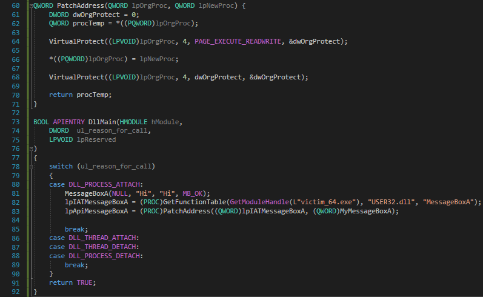Place cursor on DllMain function name

coord(102,122)
